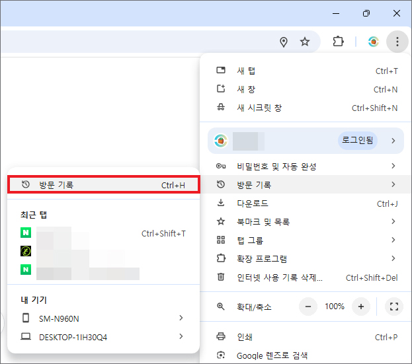Viewport: 412px width, 364px height.
Task: Expand the DESKTOP-1IH30Q4 device entry
Action: [103, 337]
